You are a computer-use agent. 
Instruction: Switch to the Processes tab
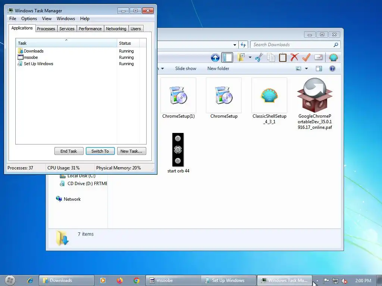click(x=46, y=29)
